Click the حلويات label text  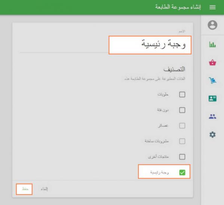163,94
